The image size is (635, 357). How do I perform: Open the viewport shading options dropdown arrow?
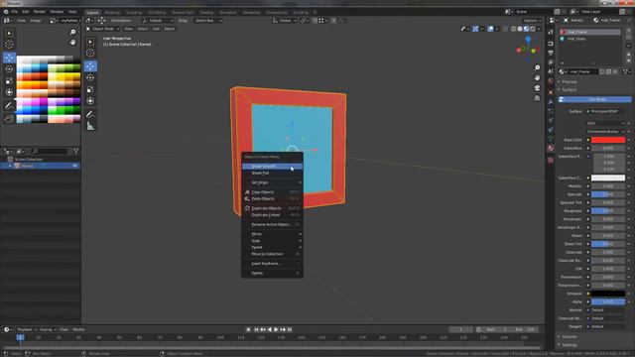point(539,29)
